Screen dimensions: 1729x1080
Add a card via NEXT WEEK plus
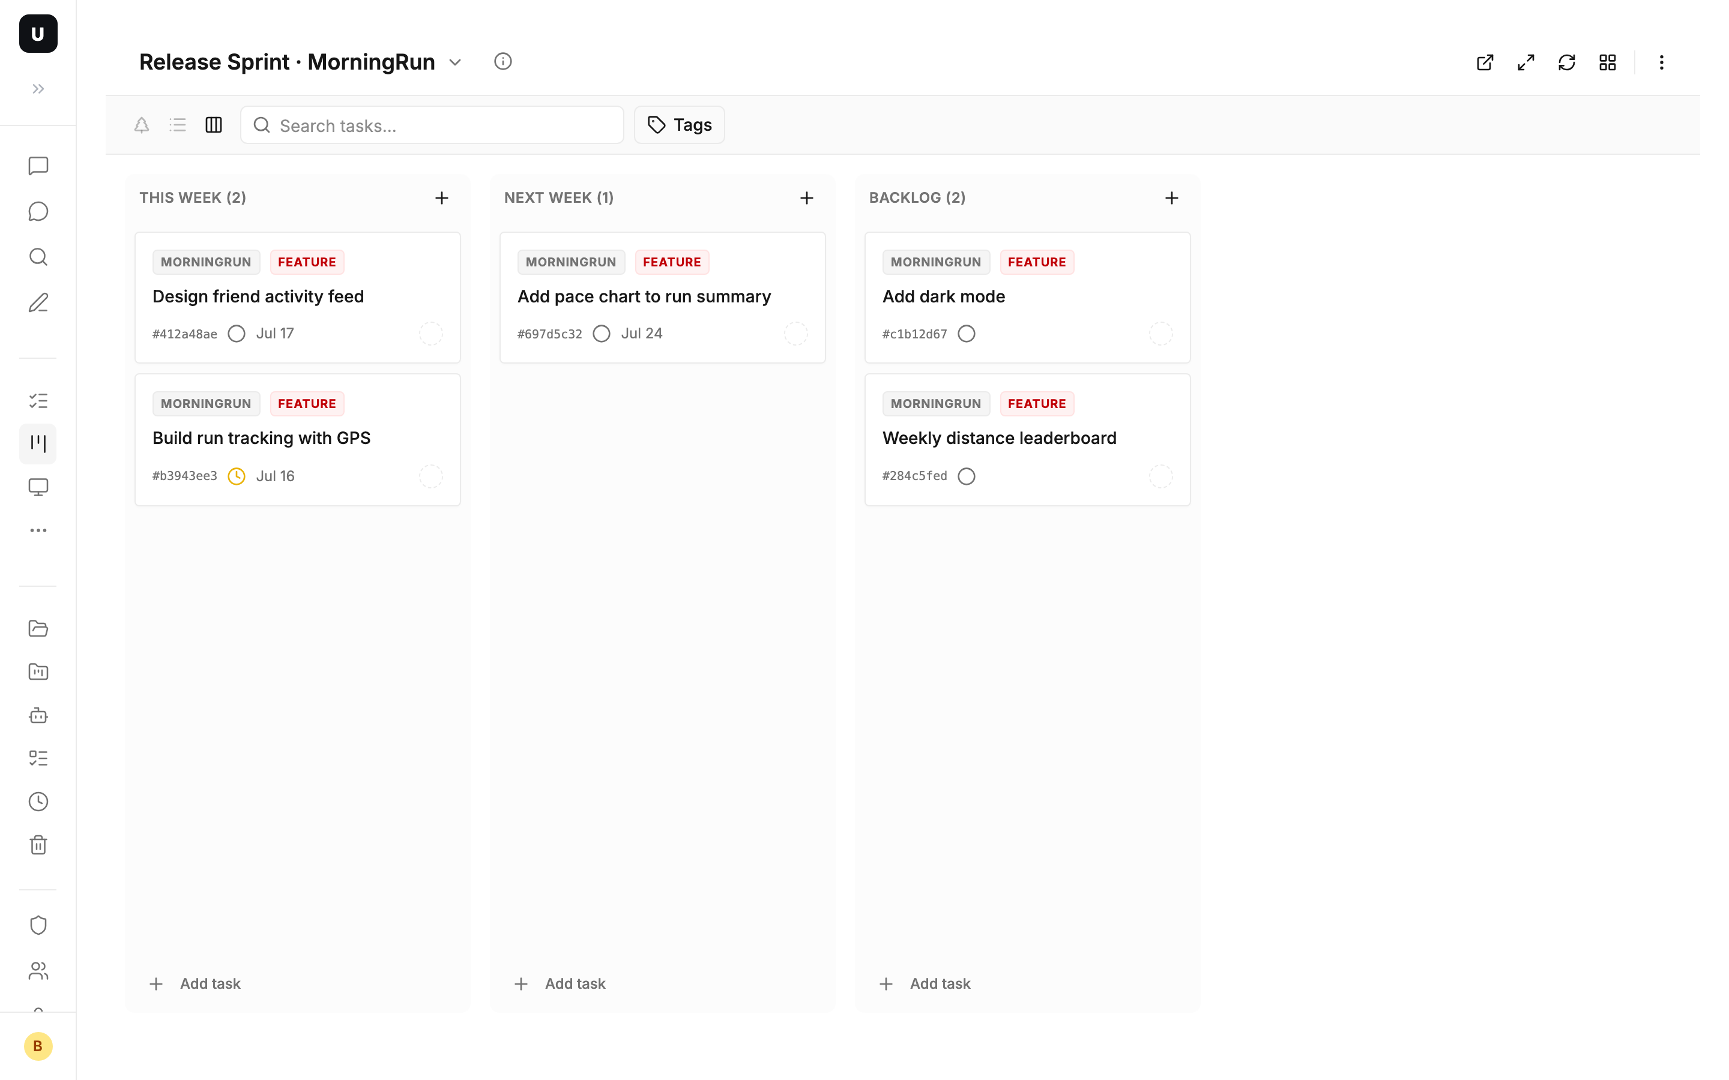[807, 198]
